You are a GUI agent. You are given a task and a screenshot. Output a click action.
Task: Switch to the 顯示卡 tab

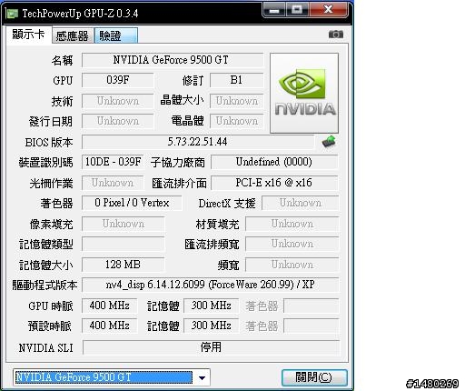(28, 35)
